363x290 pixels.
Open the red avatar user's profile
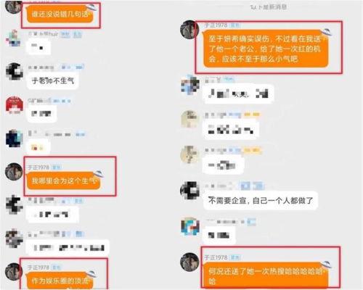tap(14, 105)
